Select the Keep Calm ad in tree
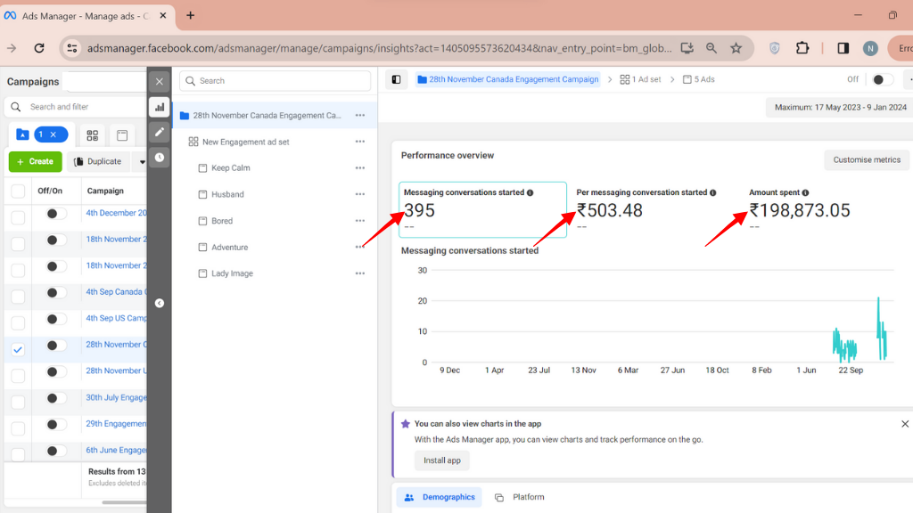 (x=231, y=168)
